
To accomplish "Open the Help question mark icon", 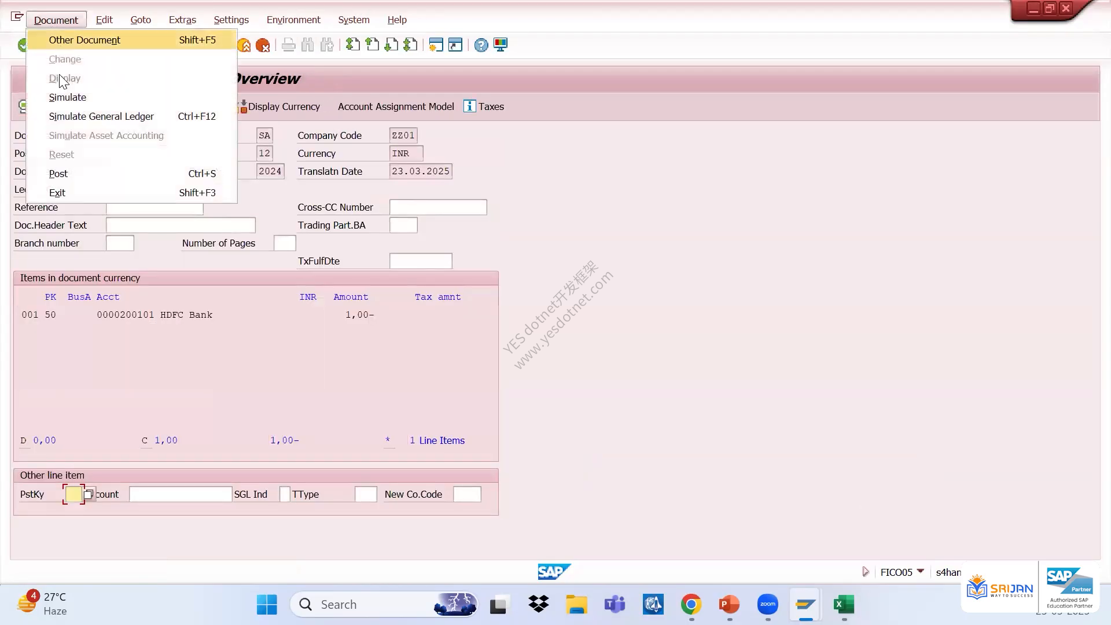I will [481, 45].
